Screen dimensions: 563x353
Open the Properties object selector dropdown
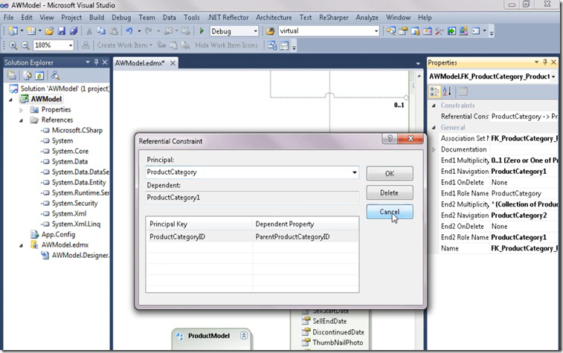pyautogui.click(x=553, y=77)
